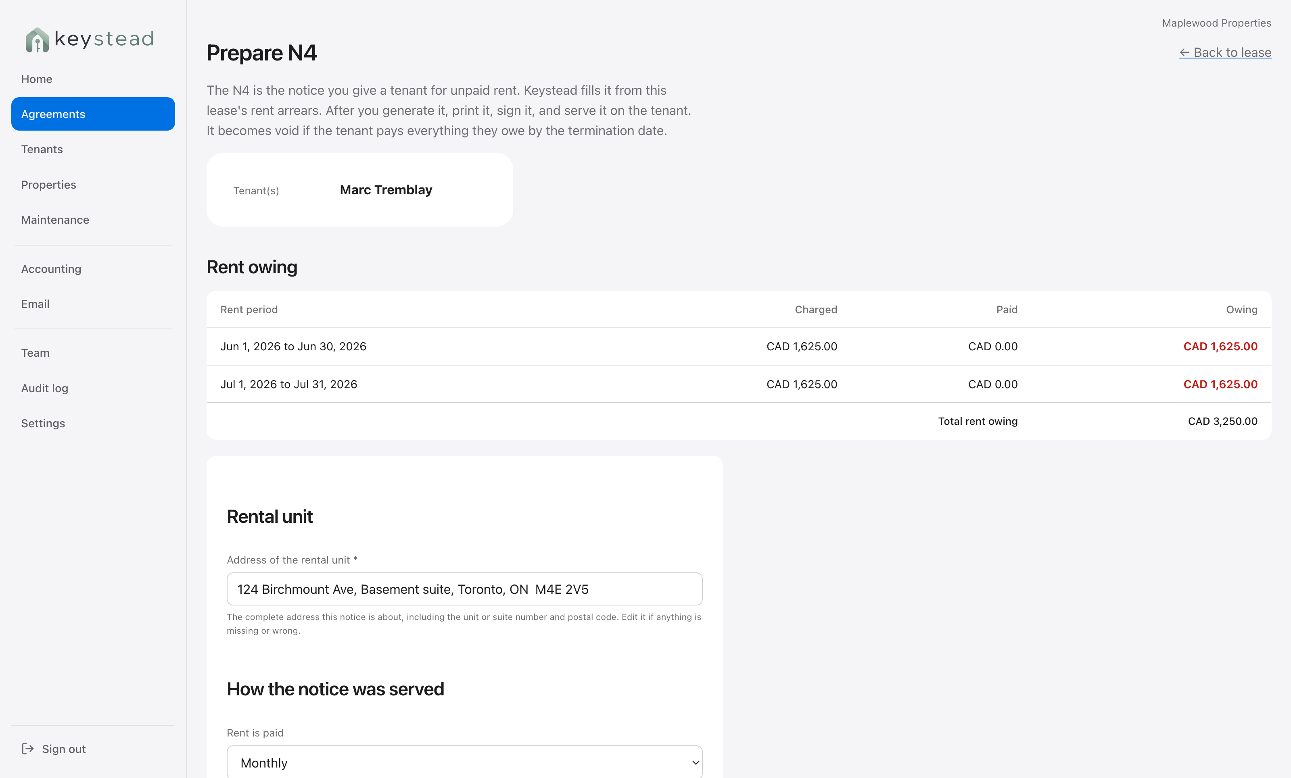Click the Prepare N4 page heading
The width and height of the screenshot is (1291, 778).
[x=261, y=52]
